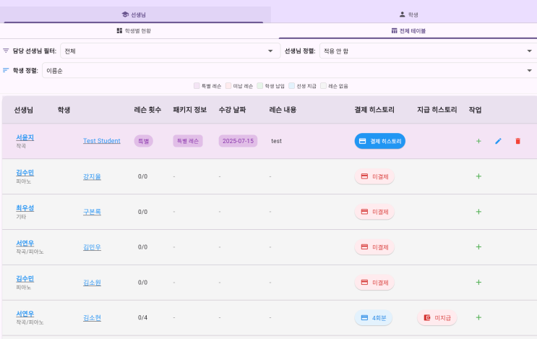Click the 레슨 내용 column header
This screenshot has height=339, width=537.
(283, 110)
